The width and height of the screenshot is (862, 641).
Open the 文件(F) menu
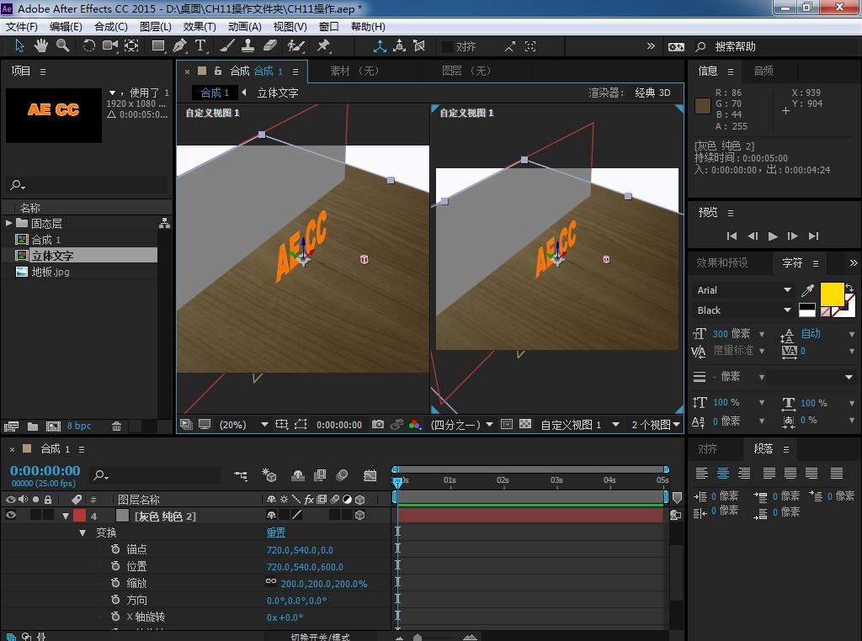21,27
